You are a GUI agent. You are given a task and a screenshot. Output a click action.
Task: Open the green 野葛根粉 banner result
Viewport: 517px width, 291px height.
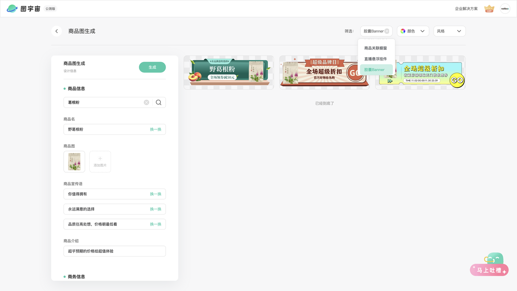[x=229, y=72]
